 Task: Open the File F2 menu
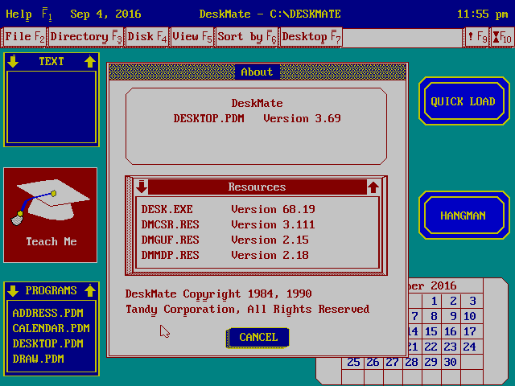(x=25, y=37)
